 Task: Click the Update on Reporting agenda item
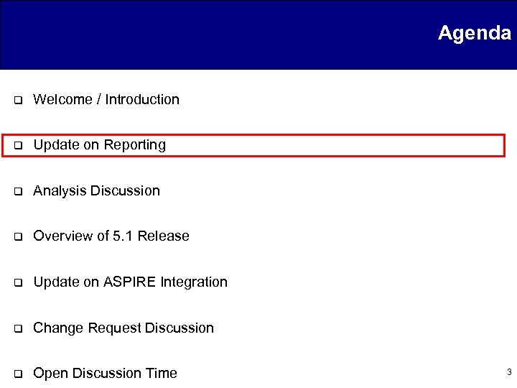point(99,144)
